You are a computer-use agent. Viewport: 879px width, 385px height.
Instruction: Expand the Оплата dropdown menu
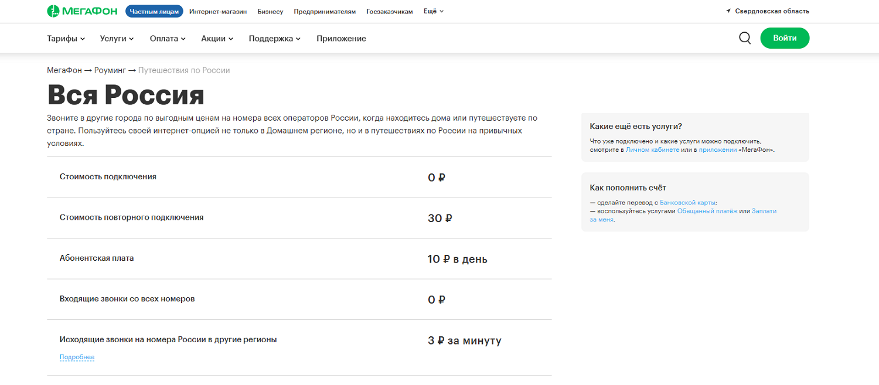168,39
